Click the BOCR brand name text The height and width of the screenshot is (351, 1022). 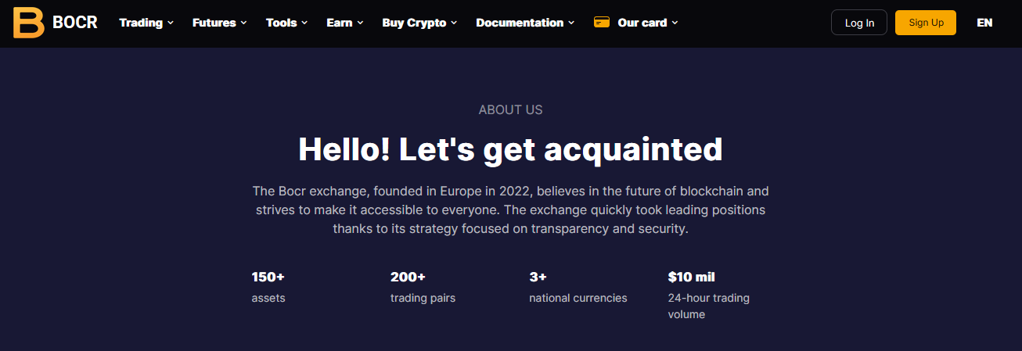[75, 23]
